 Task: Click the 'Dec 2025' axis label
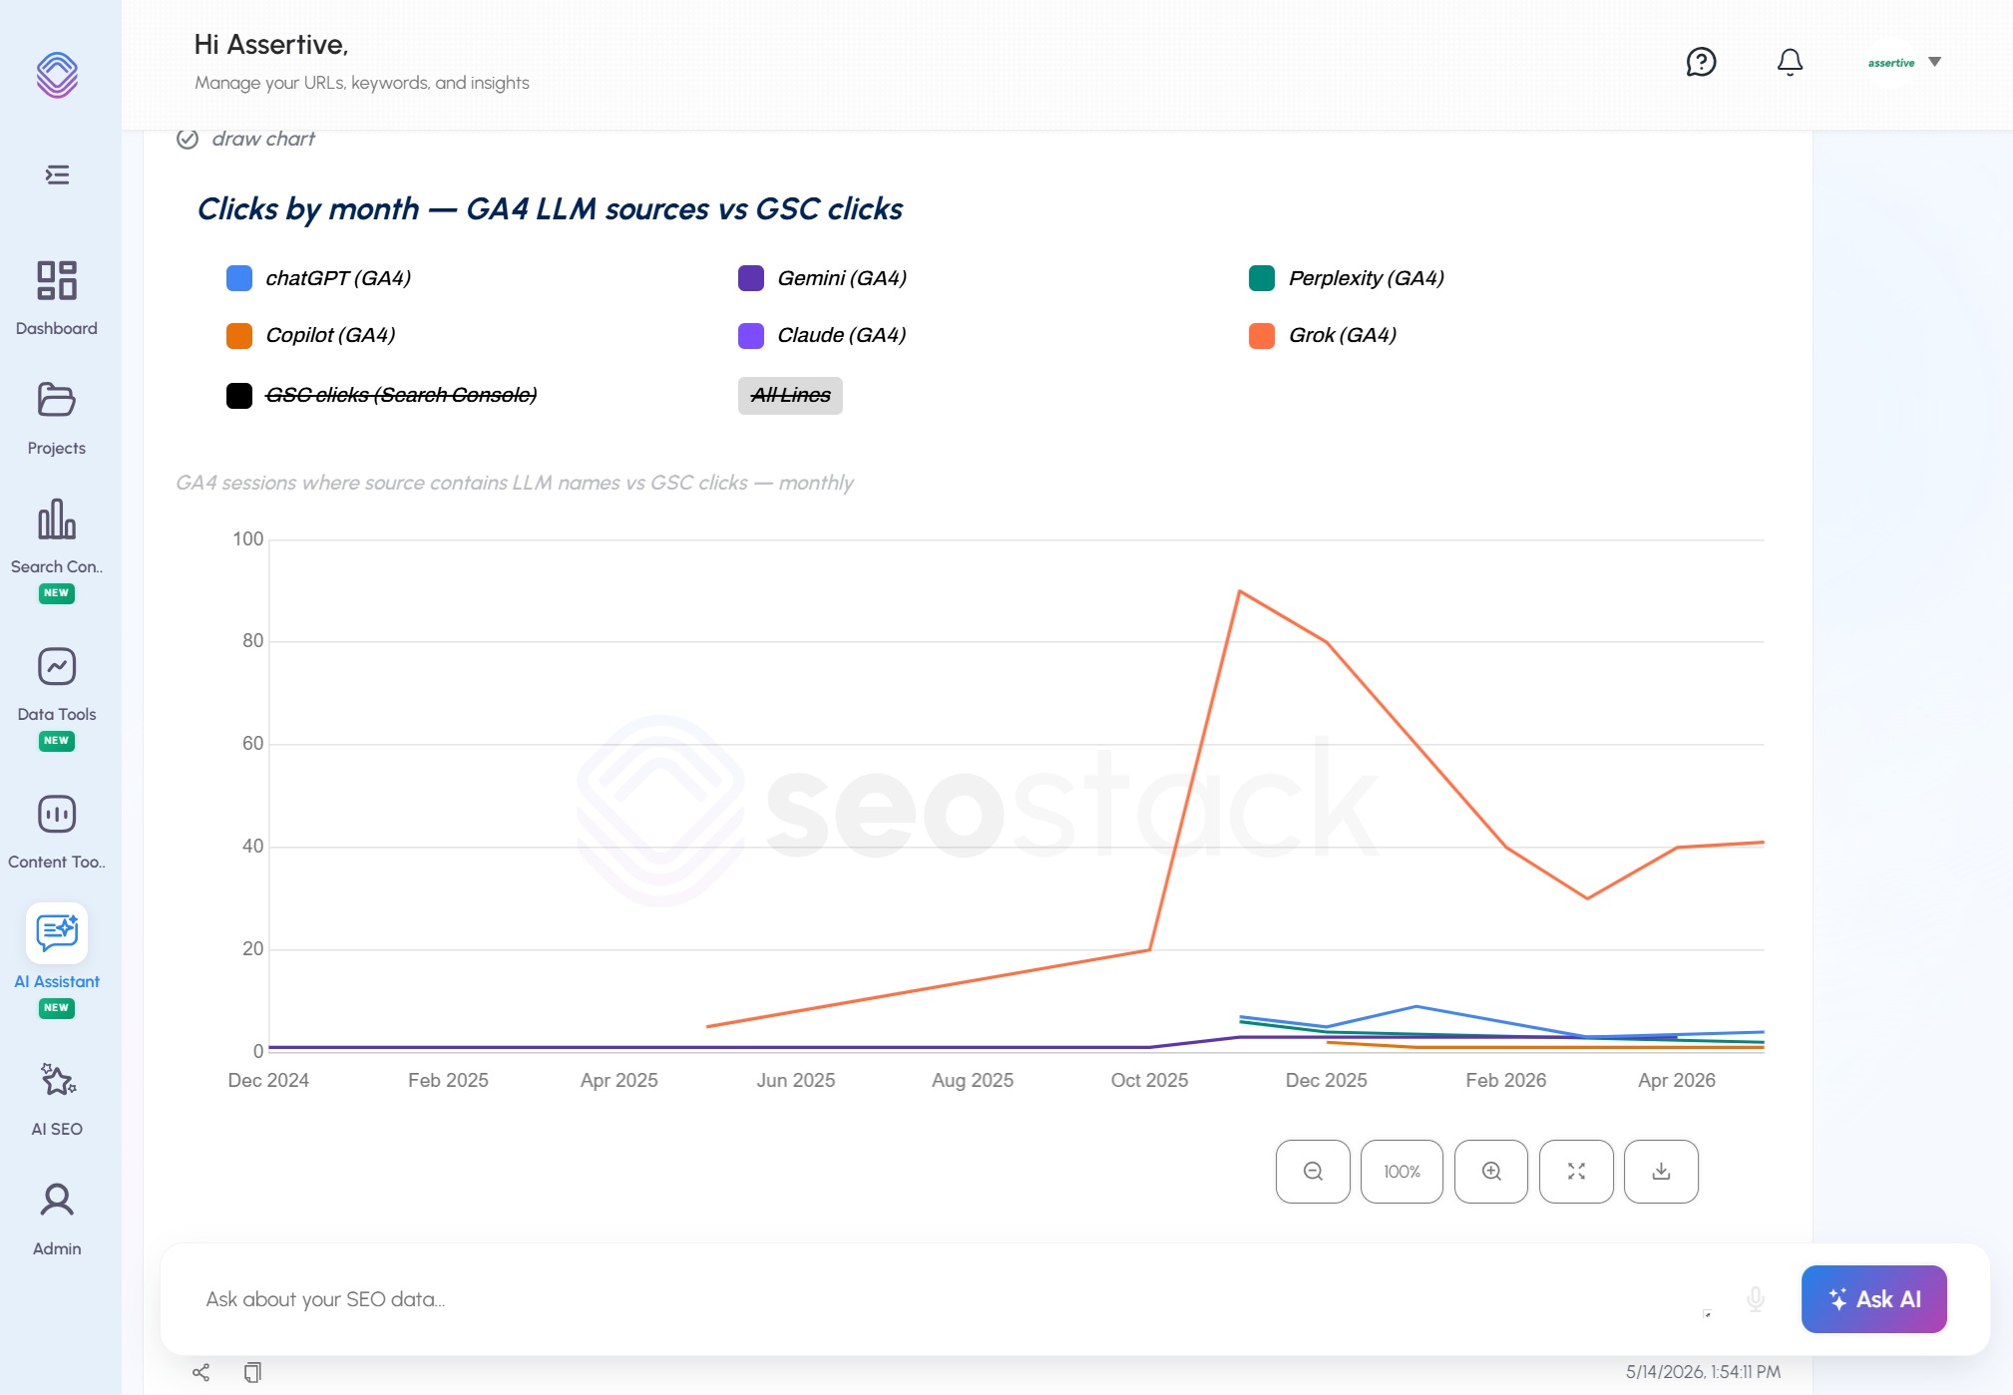1326,1080
